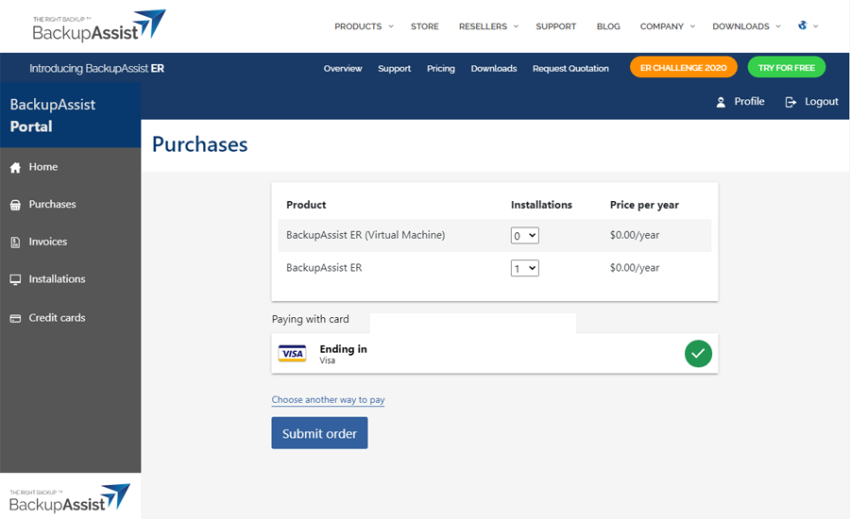Click BackupAssist ER (Virtual Machine) product name
This screenshot has width=850, height=519.
pyautogui.click(x=365, y=235)
